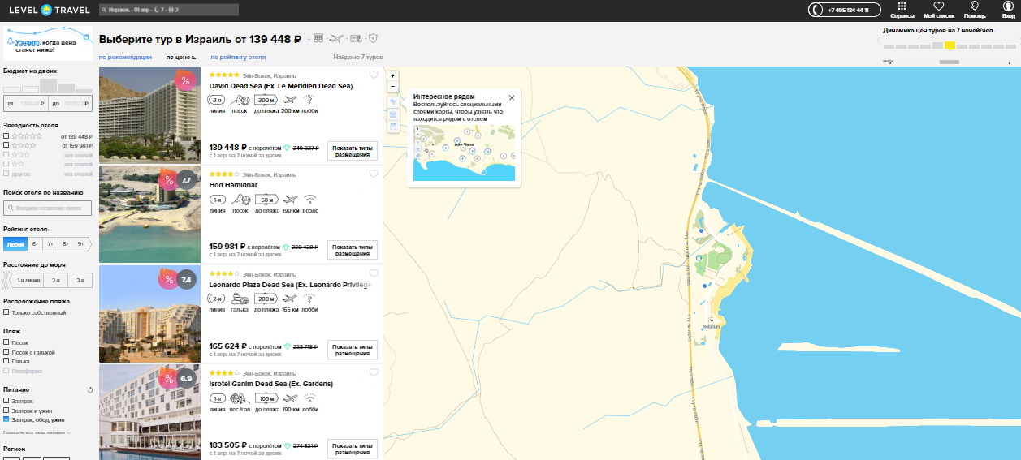Viewport: 1021px width, 460px height.
Task: Open the Сервисы grid menu
Action: coord(902,7)
